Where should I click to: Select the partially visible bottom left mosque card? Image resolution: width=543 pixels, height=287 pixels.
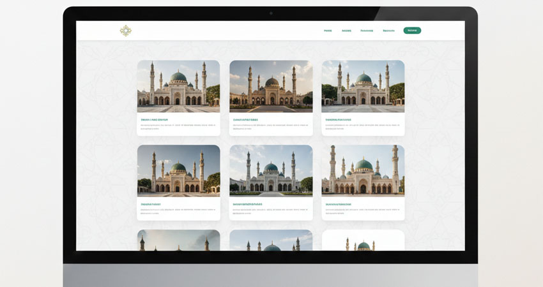[179, 240]
